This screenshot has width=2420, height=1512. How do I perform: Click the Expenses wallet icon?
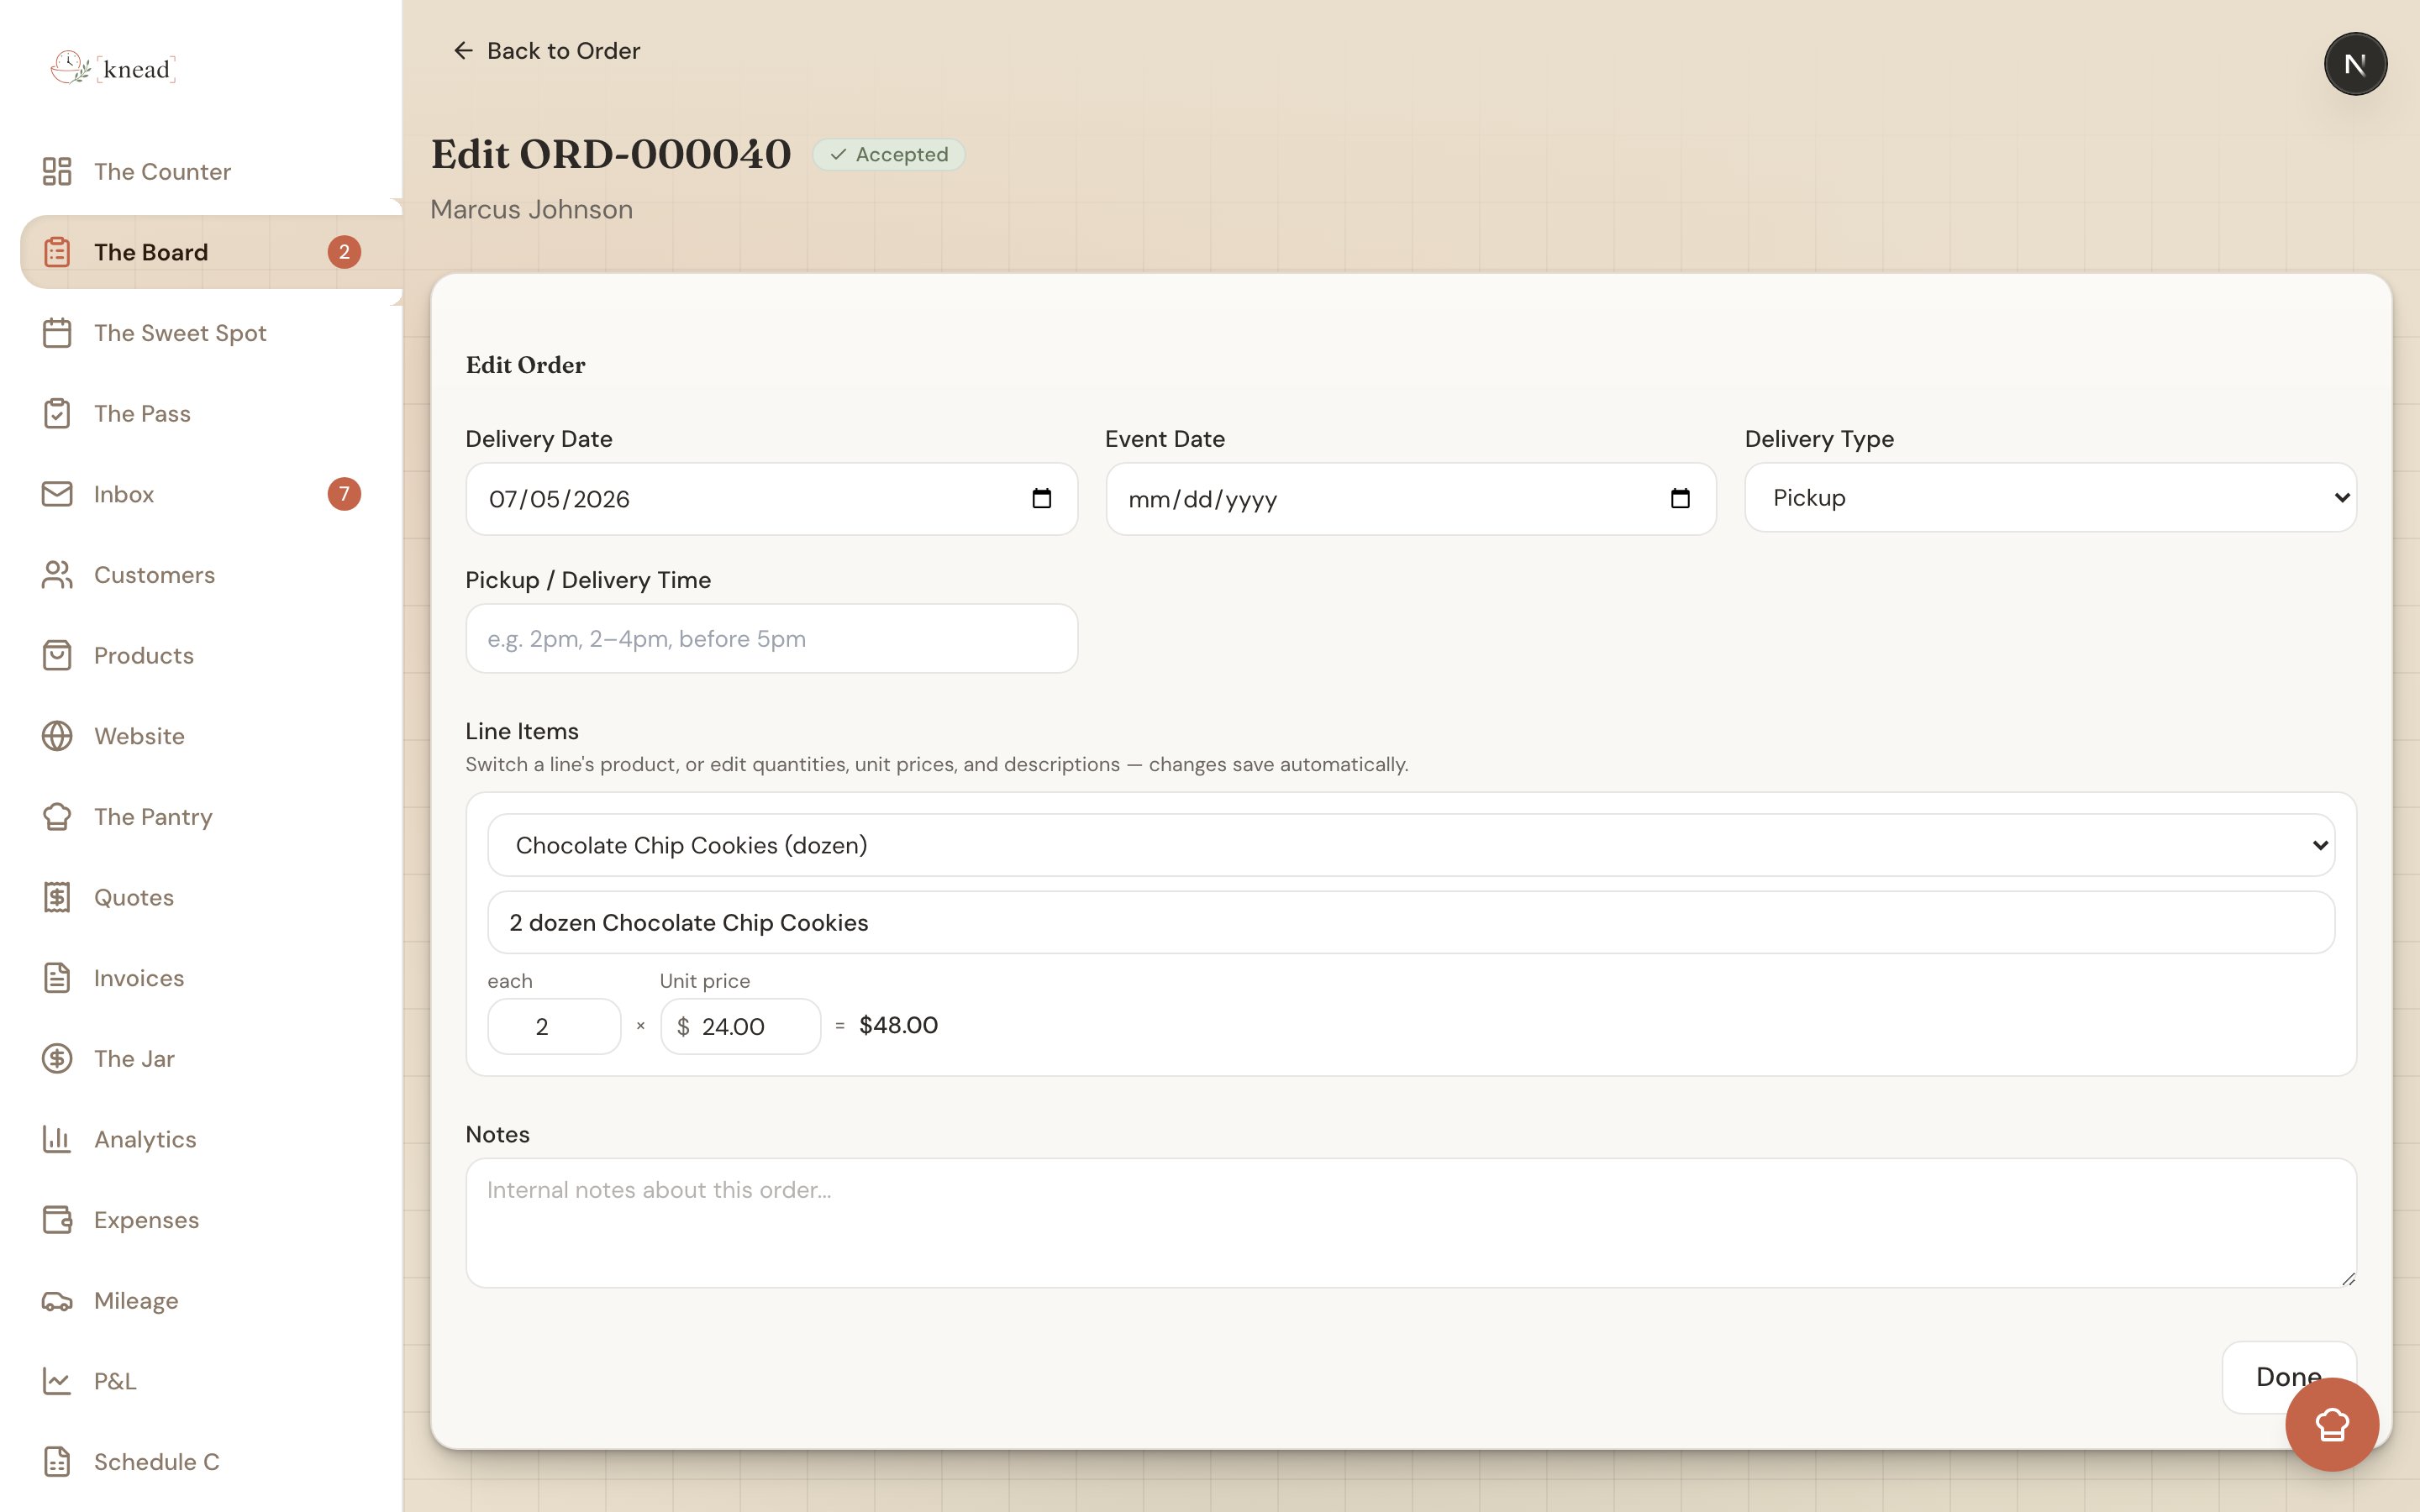click(x=57, y=1220)
